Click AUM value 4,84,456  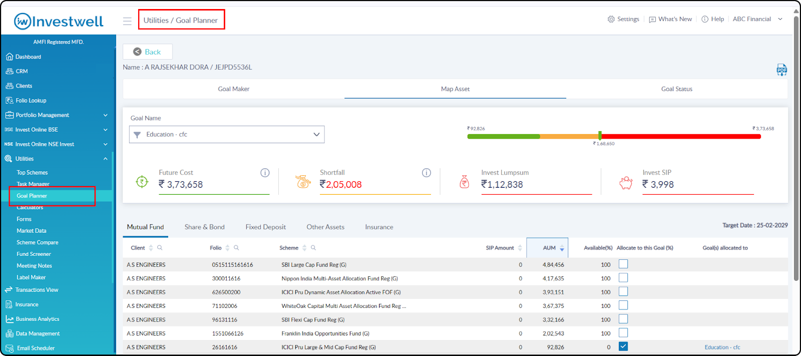point(553,265)
